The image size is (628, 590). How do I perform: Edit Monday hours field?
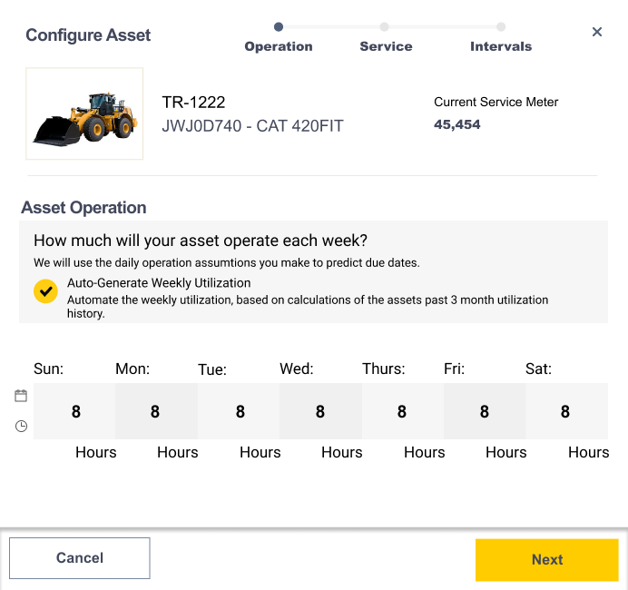(x=156, y=411)
